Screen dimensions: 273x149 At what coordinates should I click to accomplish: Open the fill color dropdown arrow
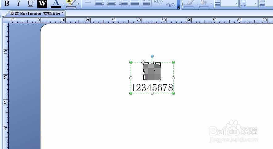click(211, 3)
